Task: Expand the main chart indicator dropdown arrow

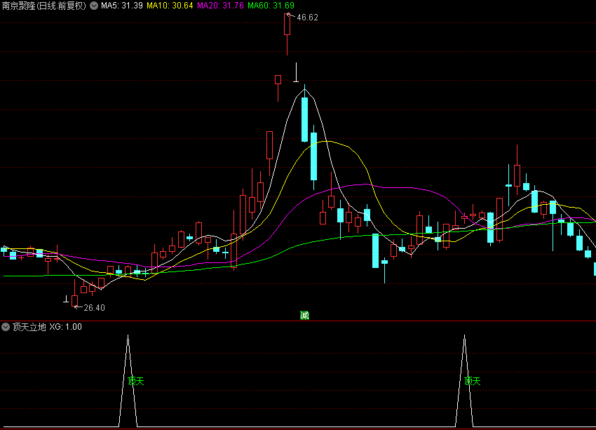Action: coord(94,6)
